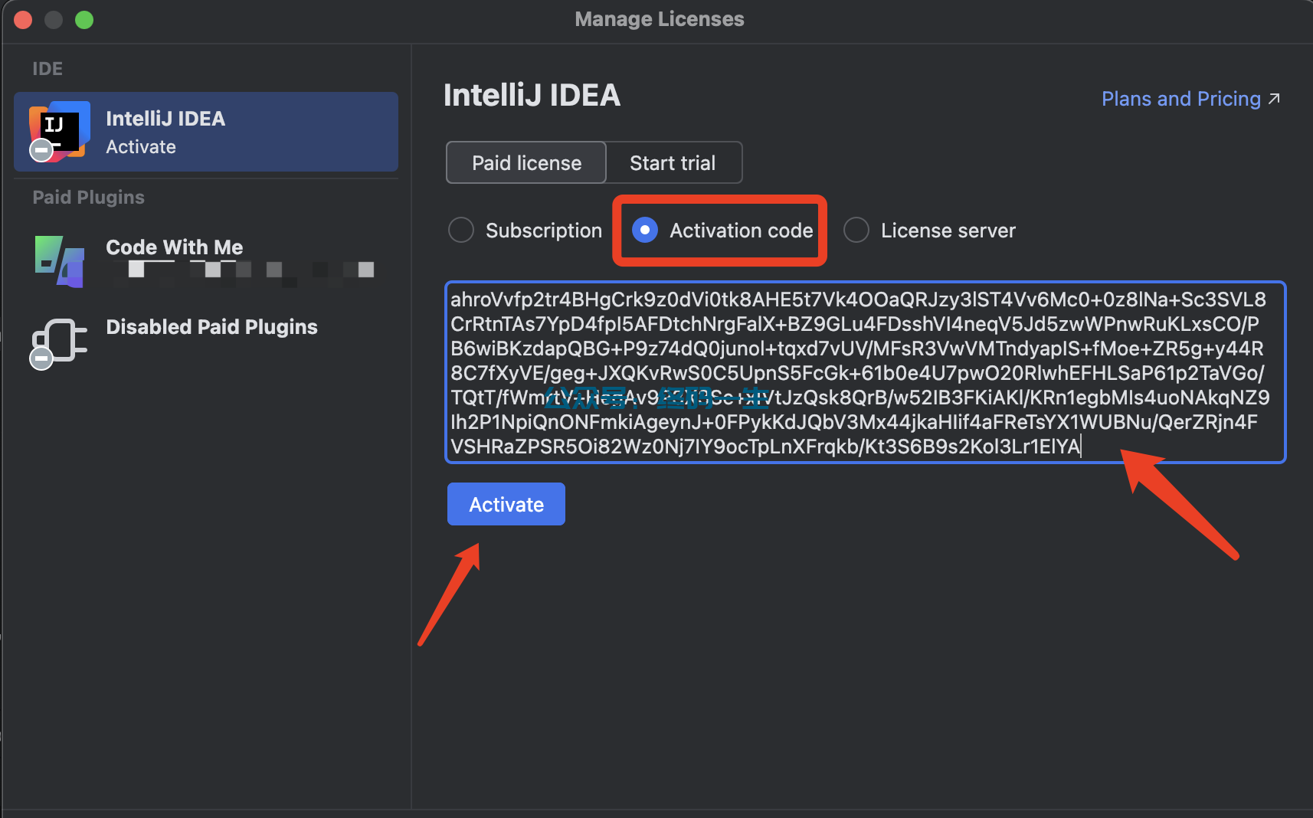Click the Code With Me plugin icon

point(60,261)
